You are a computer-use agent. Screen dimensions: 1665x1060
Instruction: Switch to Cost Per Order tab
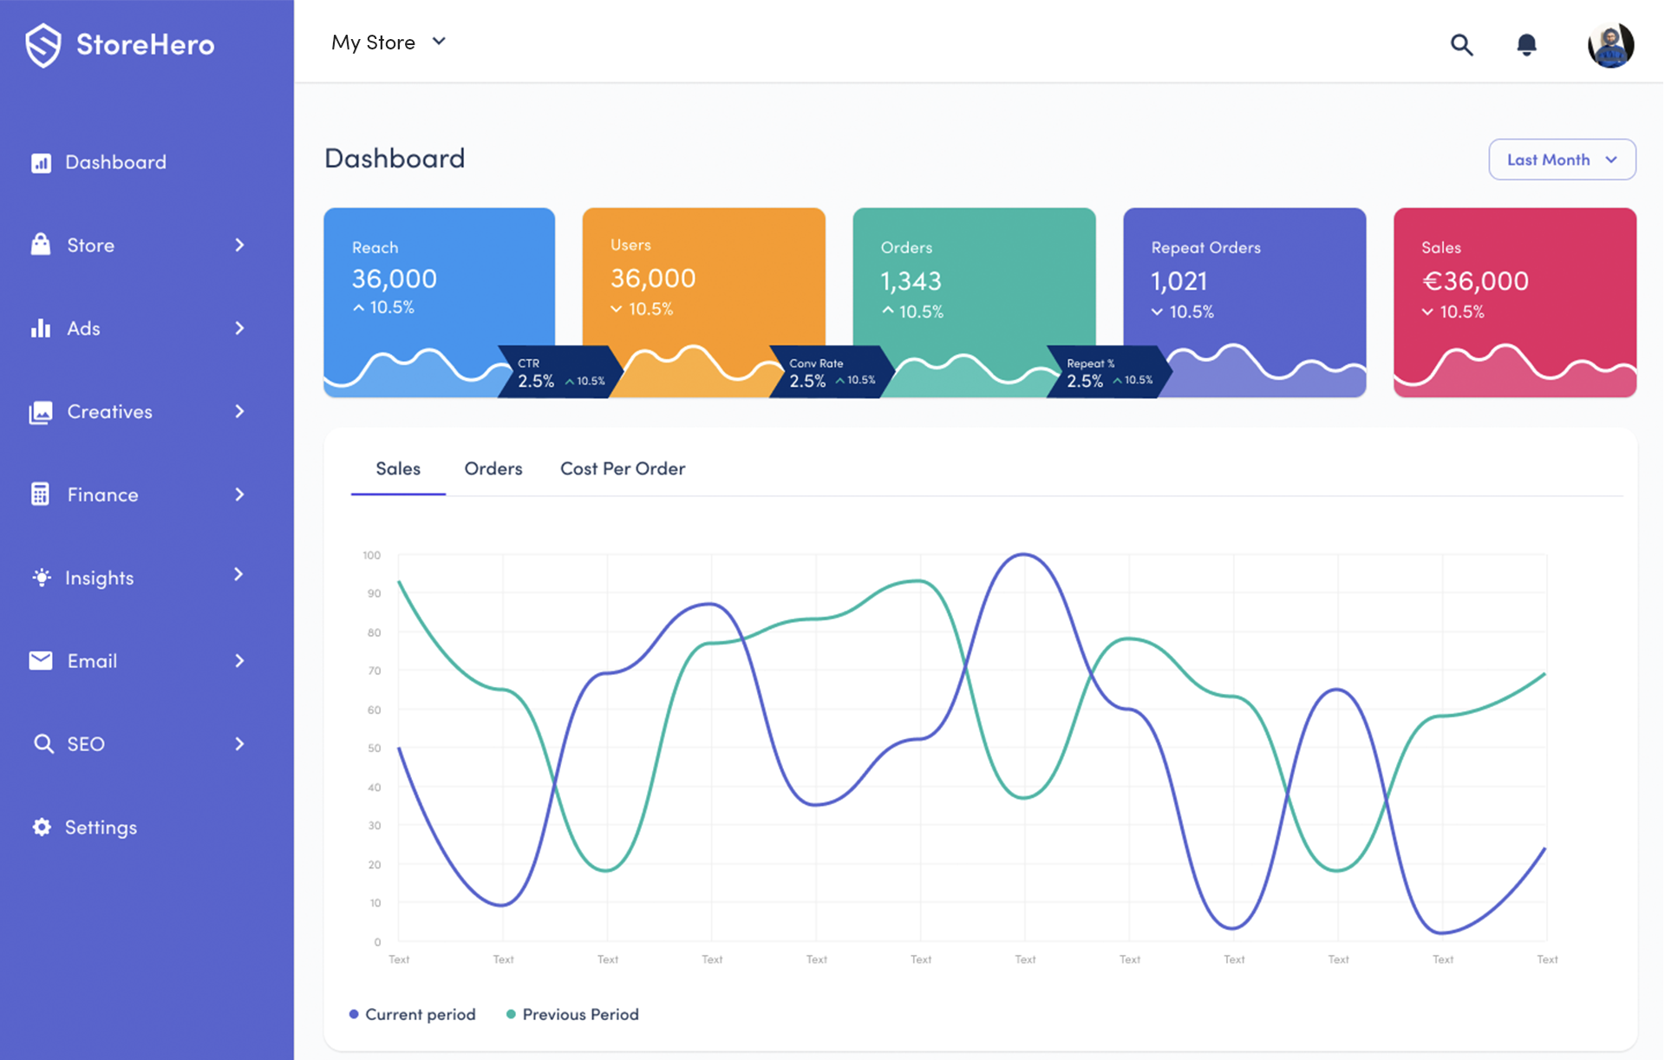click(x=622, y=468)
